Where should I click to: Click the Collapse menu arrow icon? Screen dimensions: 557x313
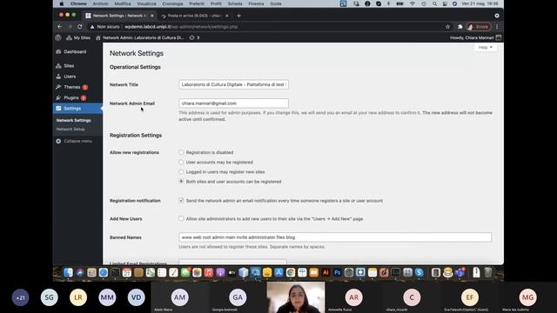[58, 141]
